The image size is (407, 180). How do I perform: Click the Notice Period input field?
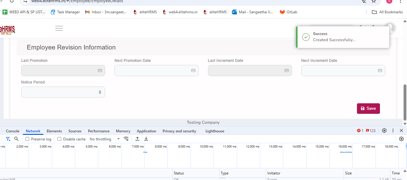coord(63,92)
